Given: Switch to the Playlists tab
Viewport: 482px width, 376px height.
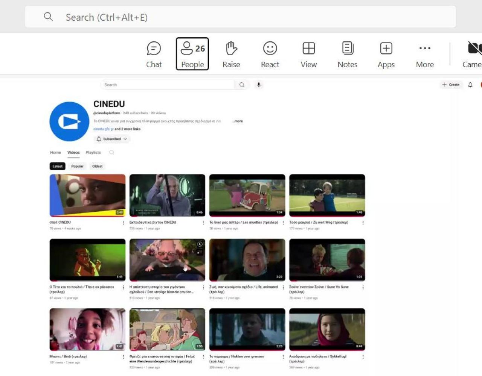Looking at the screenshot, I should point(93,153).
